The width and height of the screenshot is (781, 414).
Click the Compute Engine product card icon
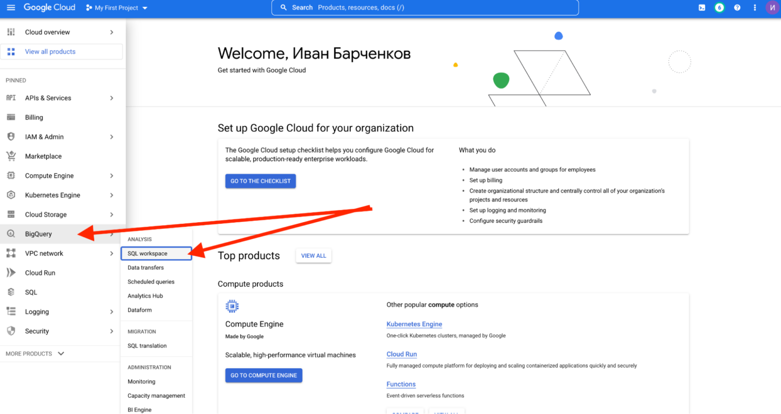232,306
